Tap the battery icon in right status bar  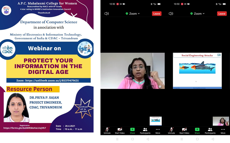point(224,4)
